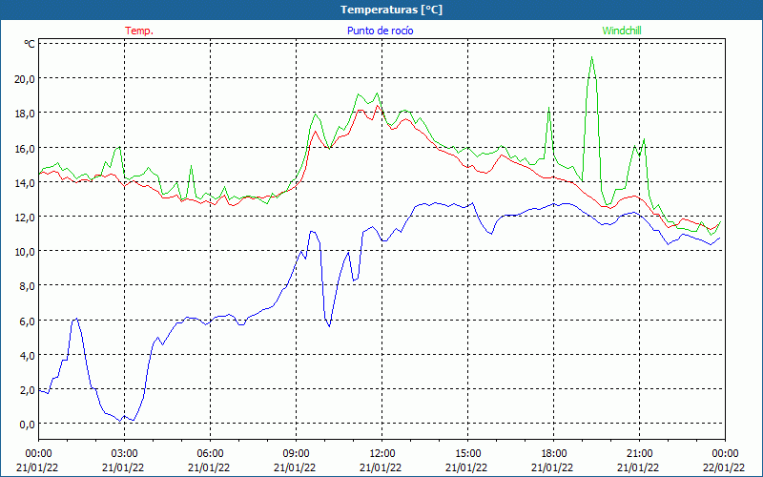Viewport: 763px width, 477px height.
Task: Click the 'Temperaturas [°C]' chart title
Action: 391,10
